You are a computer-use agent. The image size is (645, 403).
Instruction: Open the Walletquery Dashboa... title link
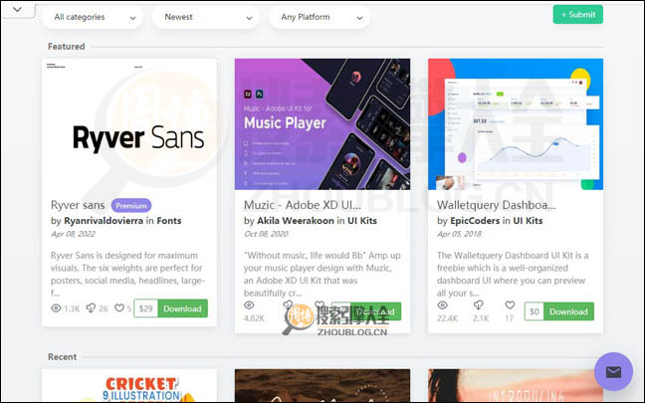coord(496,205)
